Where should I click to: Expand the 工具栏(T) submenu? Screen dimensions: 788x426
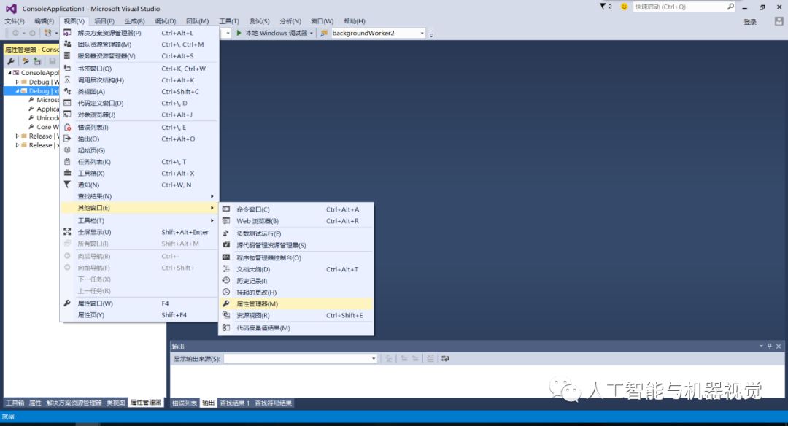click(139, 220)
